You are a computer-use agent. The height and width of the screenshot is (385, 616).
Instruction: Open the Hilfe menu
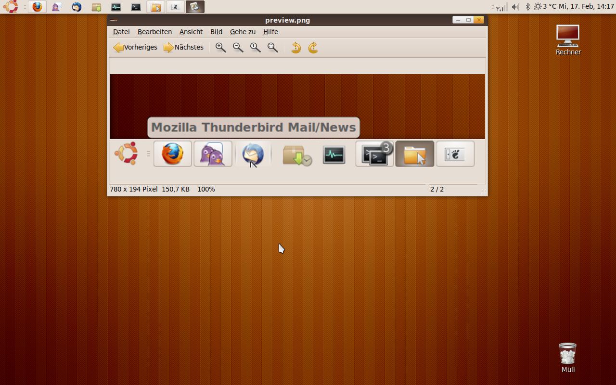coord(270,32)
